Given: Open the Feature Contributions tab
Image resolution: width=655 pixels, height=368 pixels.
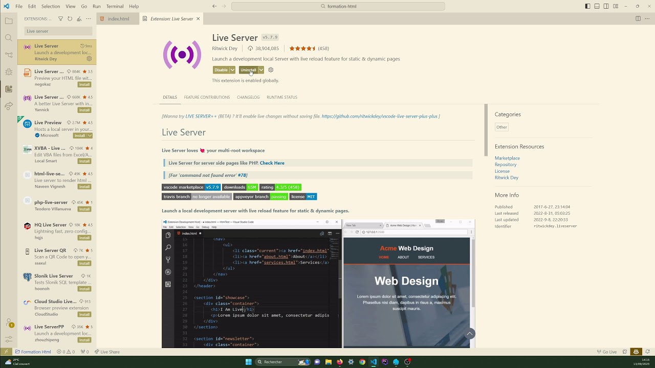Looking at the screenshot, I should (207, 97).
